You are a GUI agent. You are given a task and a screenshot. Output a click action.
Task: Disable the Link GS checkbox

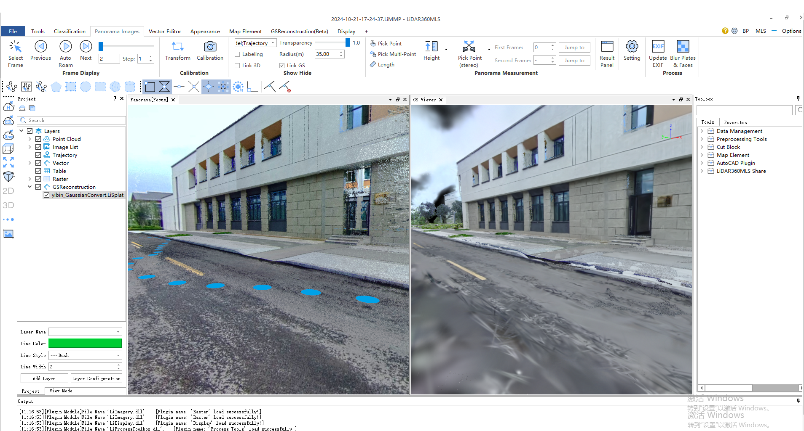tap(282, 66)
